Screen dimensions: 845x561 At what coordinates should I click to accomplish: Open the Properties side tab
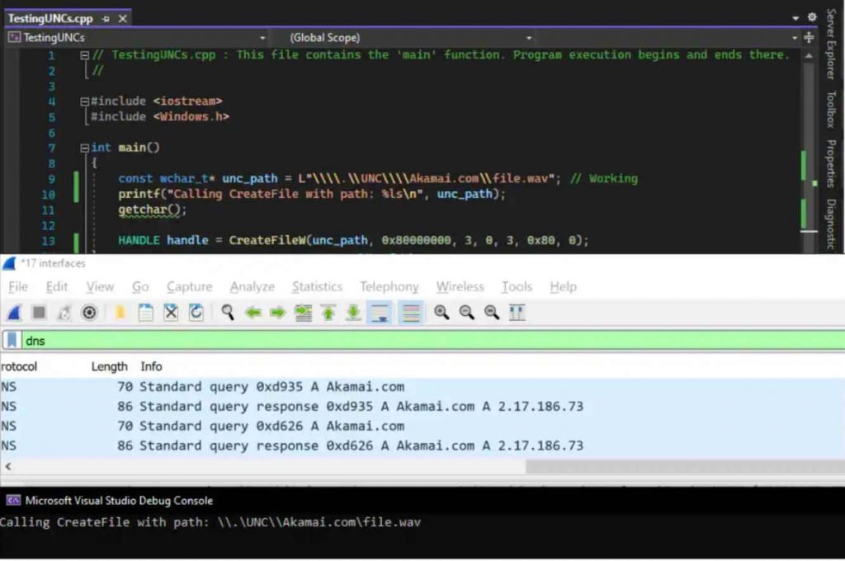click(x=830, y=164)
